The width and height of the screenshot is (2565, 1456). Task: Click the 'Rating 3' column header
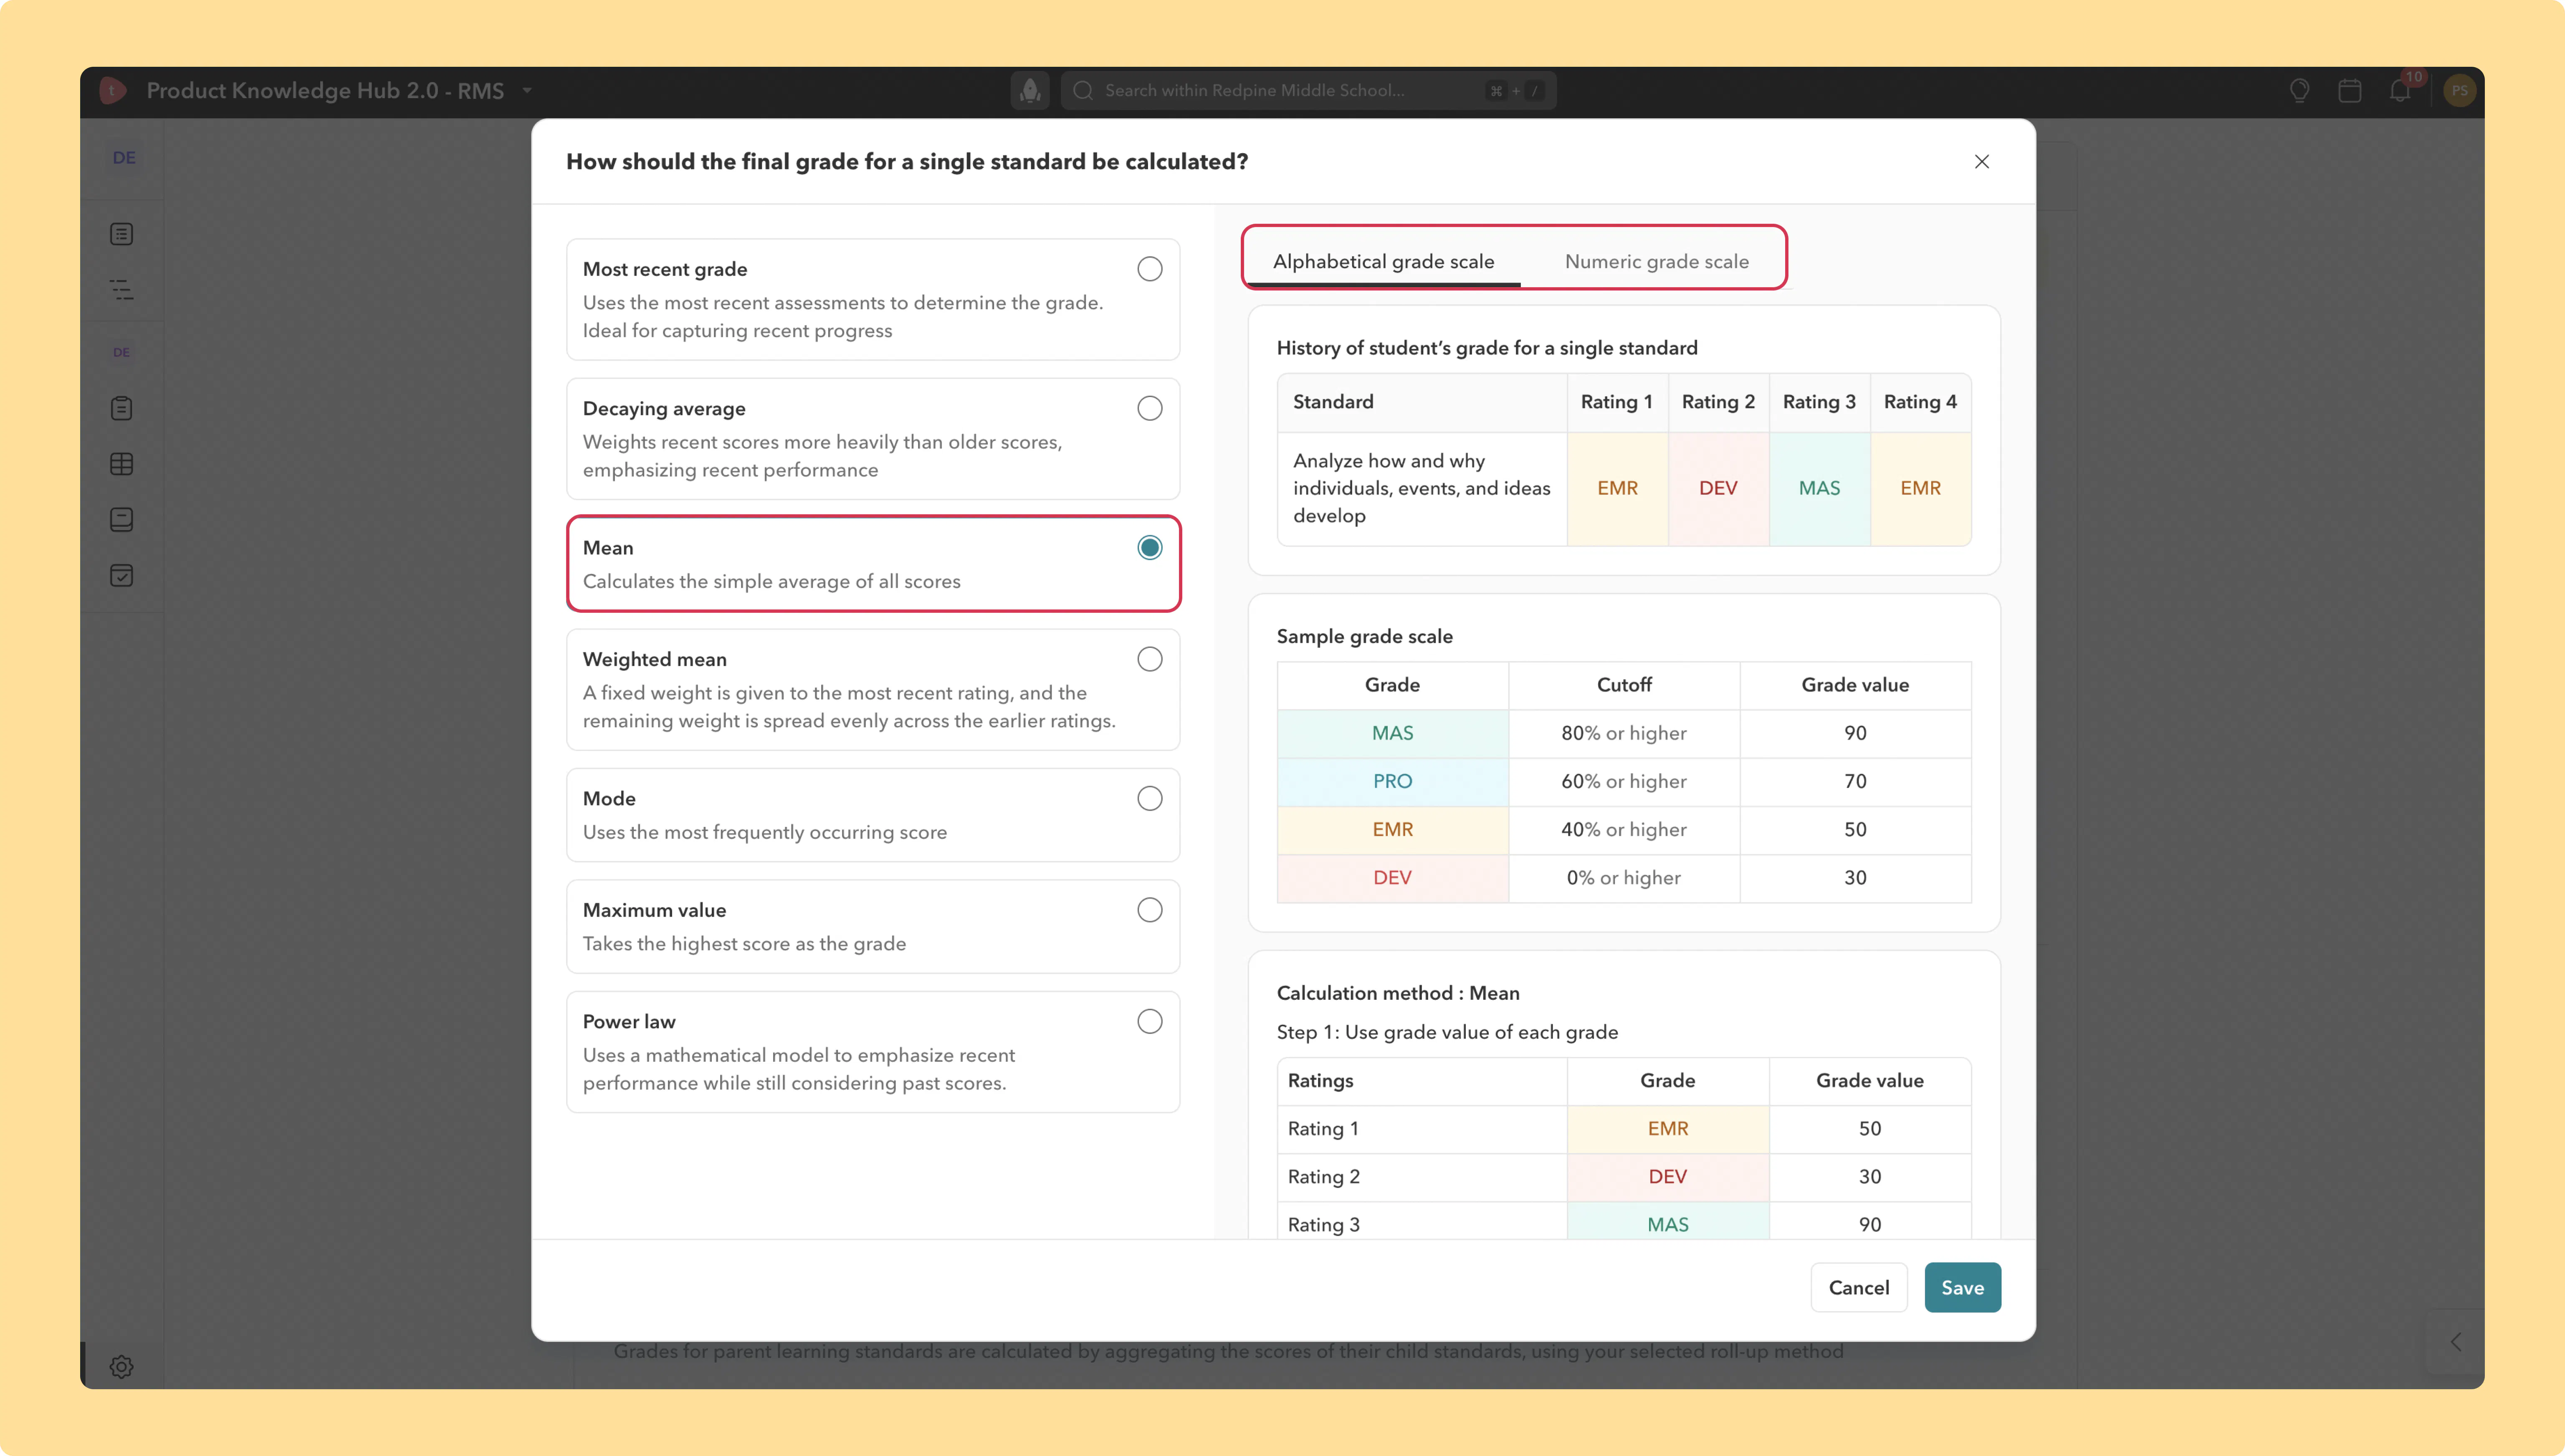[x=1819, y=402]
